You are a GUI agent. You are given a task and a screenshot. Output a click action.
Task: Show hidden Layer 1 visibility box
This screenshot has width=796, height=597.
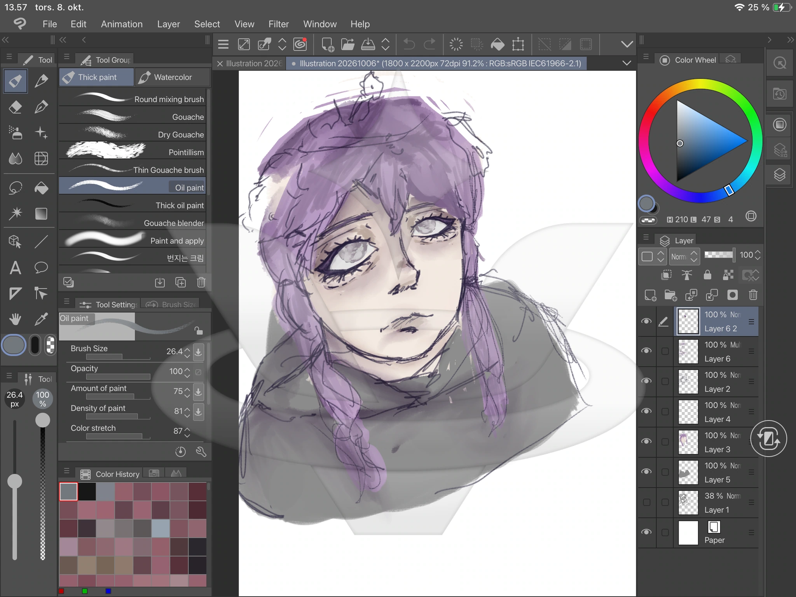[x=646, y=502]
